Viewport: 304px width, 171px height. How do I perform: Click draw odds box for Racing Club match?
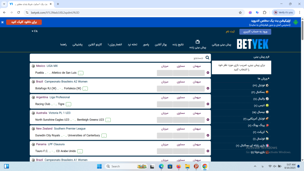click(x=181, y=104)
